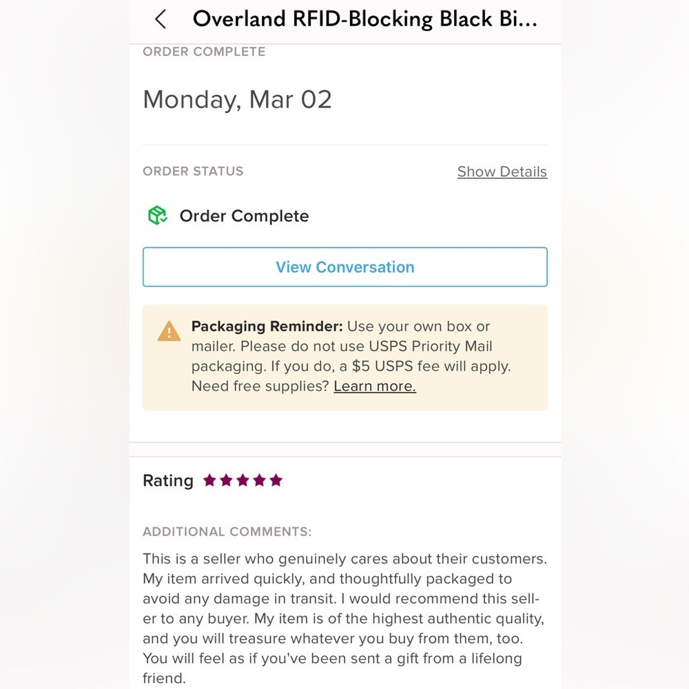The image size is (689, 689).
Task: Open the Learn more link for free supplies
Action: click(x=374, y=386)
